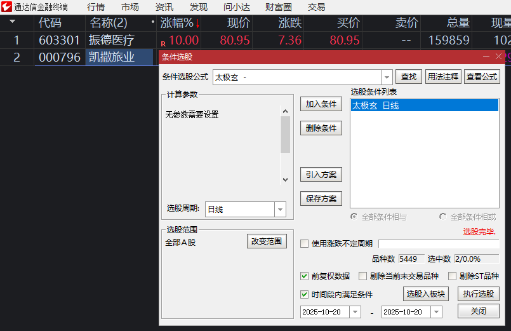Click the 删除条件 button

tap(321, 128)
